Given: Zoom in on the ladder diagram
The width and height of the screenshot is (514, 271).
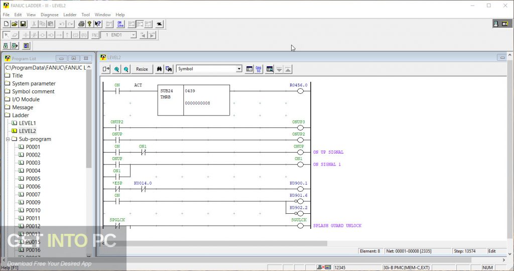Looking at the screenshot, I should coord(116,69).
